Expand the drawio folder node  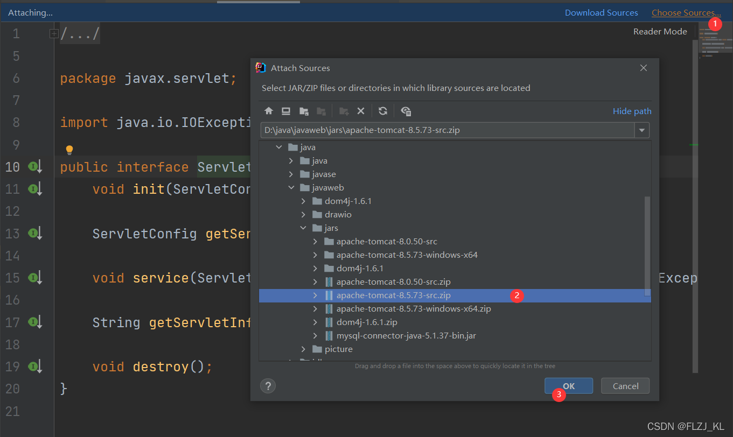point(303,214)
